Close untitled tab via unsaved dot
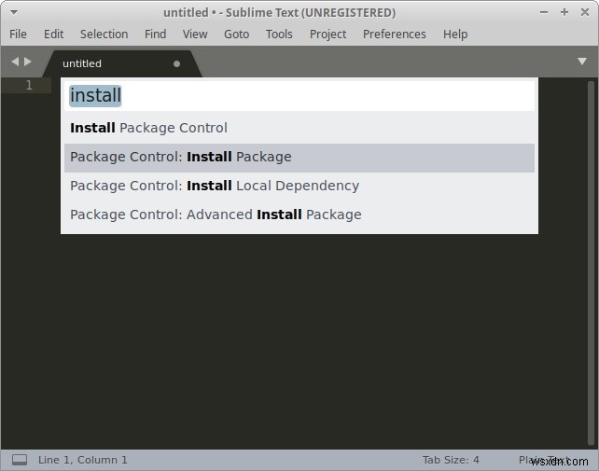Screen dimensions: 599x471 (176, 63)
